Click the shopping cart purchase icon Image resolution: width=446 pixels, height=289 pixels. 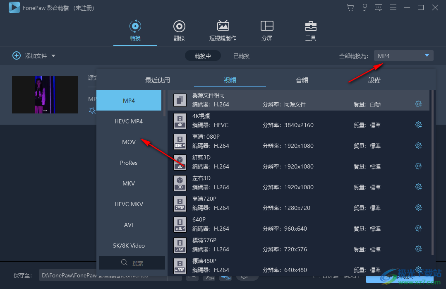pos(350,7)
